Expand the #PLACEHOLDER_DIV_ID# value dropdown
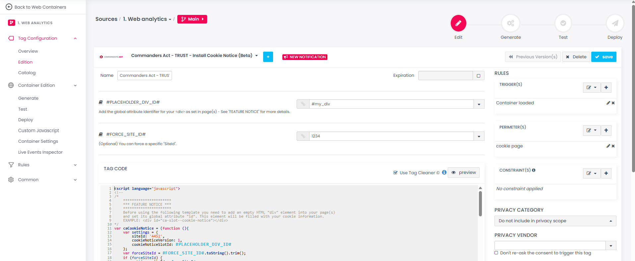The height and width of the screenshot is (261, 635). [x=479, y=104]
